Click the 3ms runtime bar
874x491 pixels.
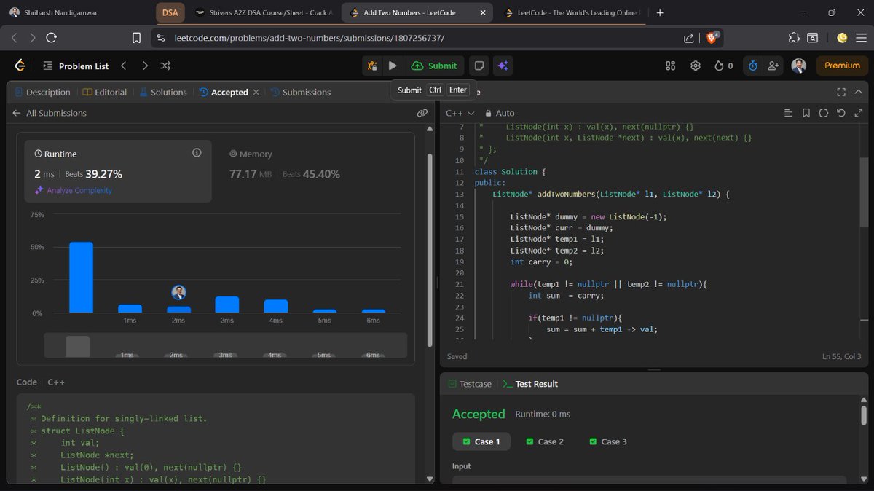(227, 305)
